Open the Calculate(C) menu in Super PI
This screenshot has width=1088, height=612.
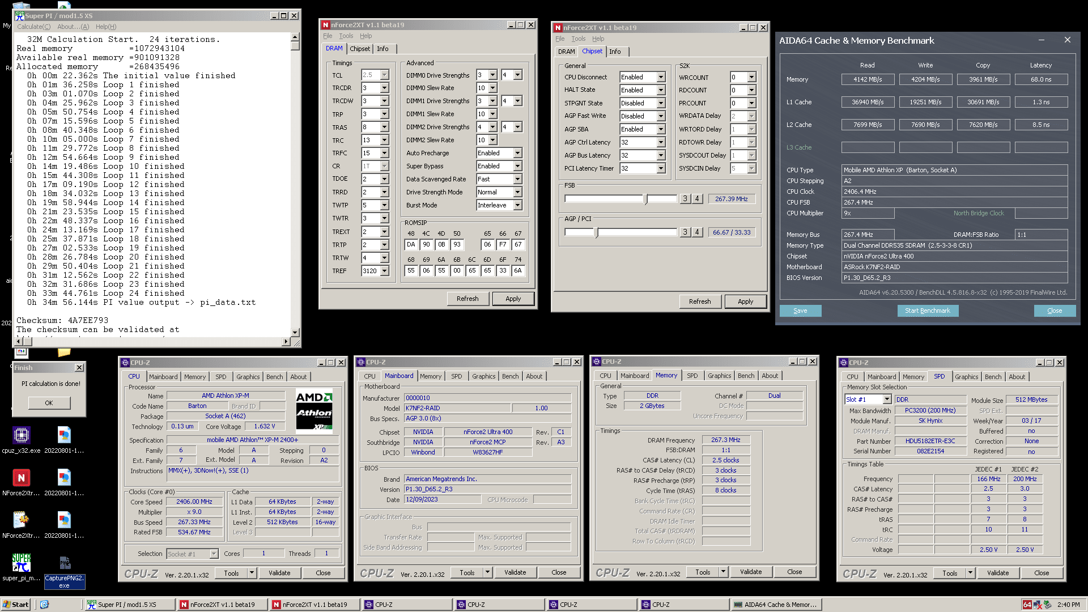point(33,27)
